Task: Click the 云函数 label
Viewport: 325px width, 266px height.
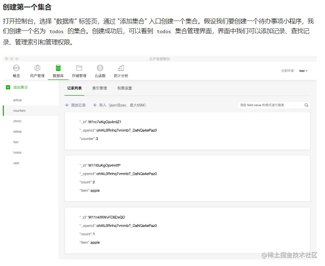Action: click(x=100, y=76)
